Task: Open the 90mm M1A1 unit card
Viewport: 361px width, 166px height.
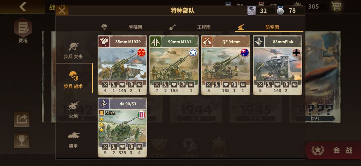Action: [174, 65]
